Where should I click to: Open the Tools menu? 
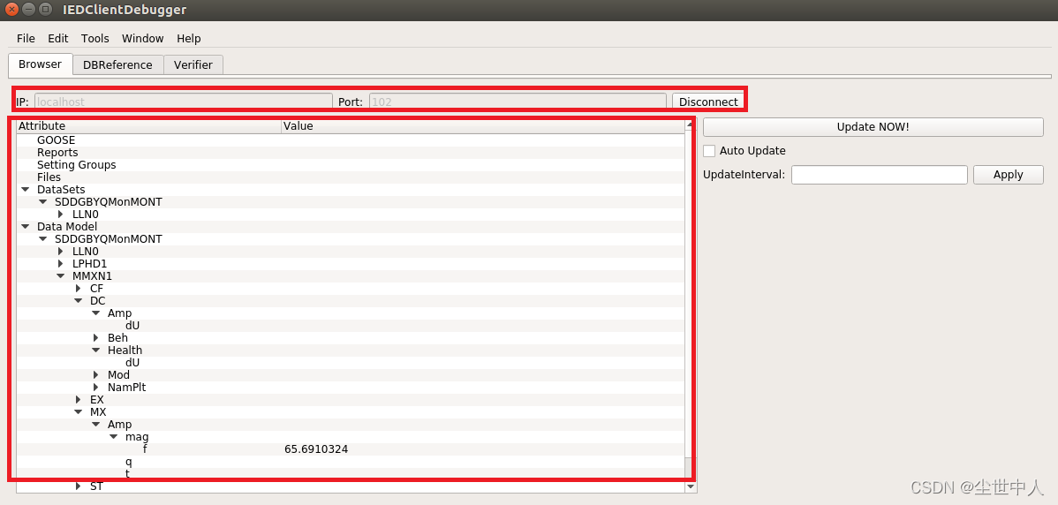click(95, 39)
